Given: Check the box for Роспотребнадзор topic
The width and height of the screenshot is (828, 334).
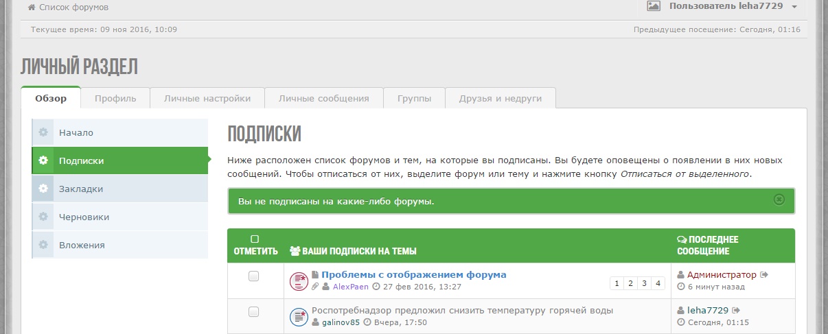Looking at the screenshot, I should [253, 311].
